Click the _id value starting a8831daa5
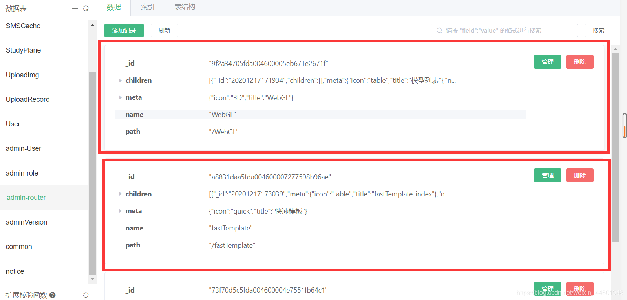 pos(270,177)
